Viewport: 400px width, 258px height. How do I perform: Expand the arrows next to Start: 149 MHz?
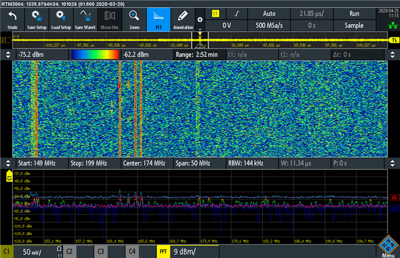click(8, 164)
